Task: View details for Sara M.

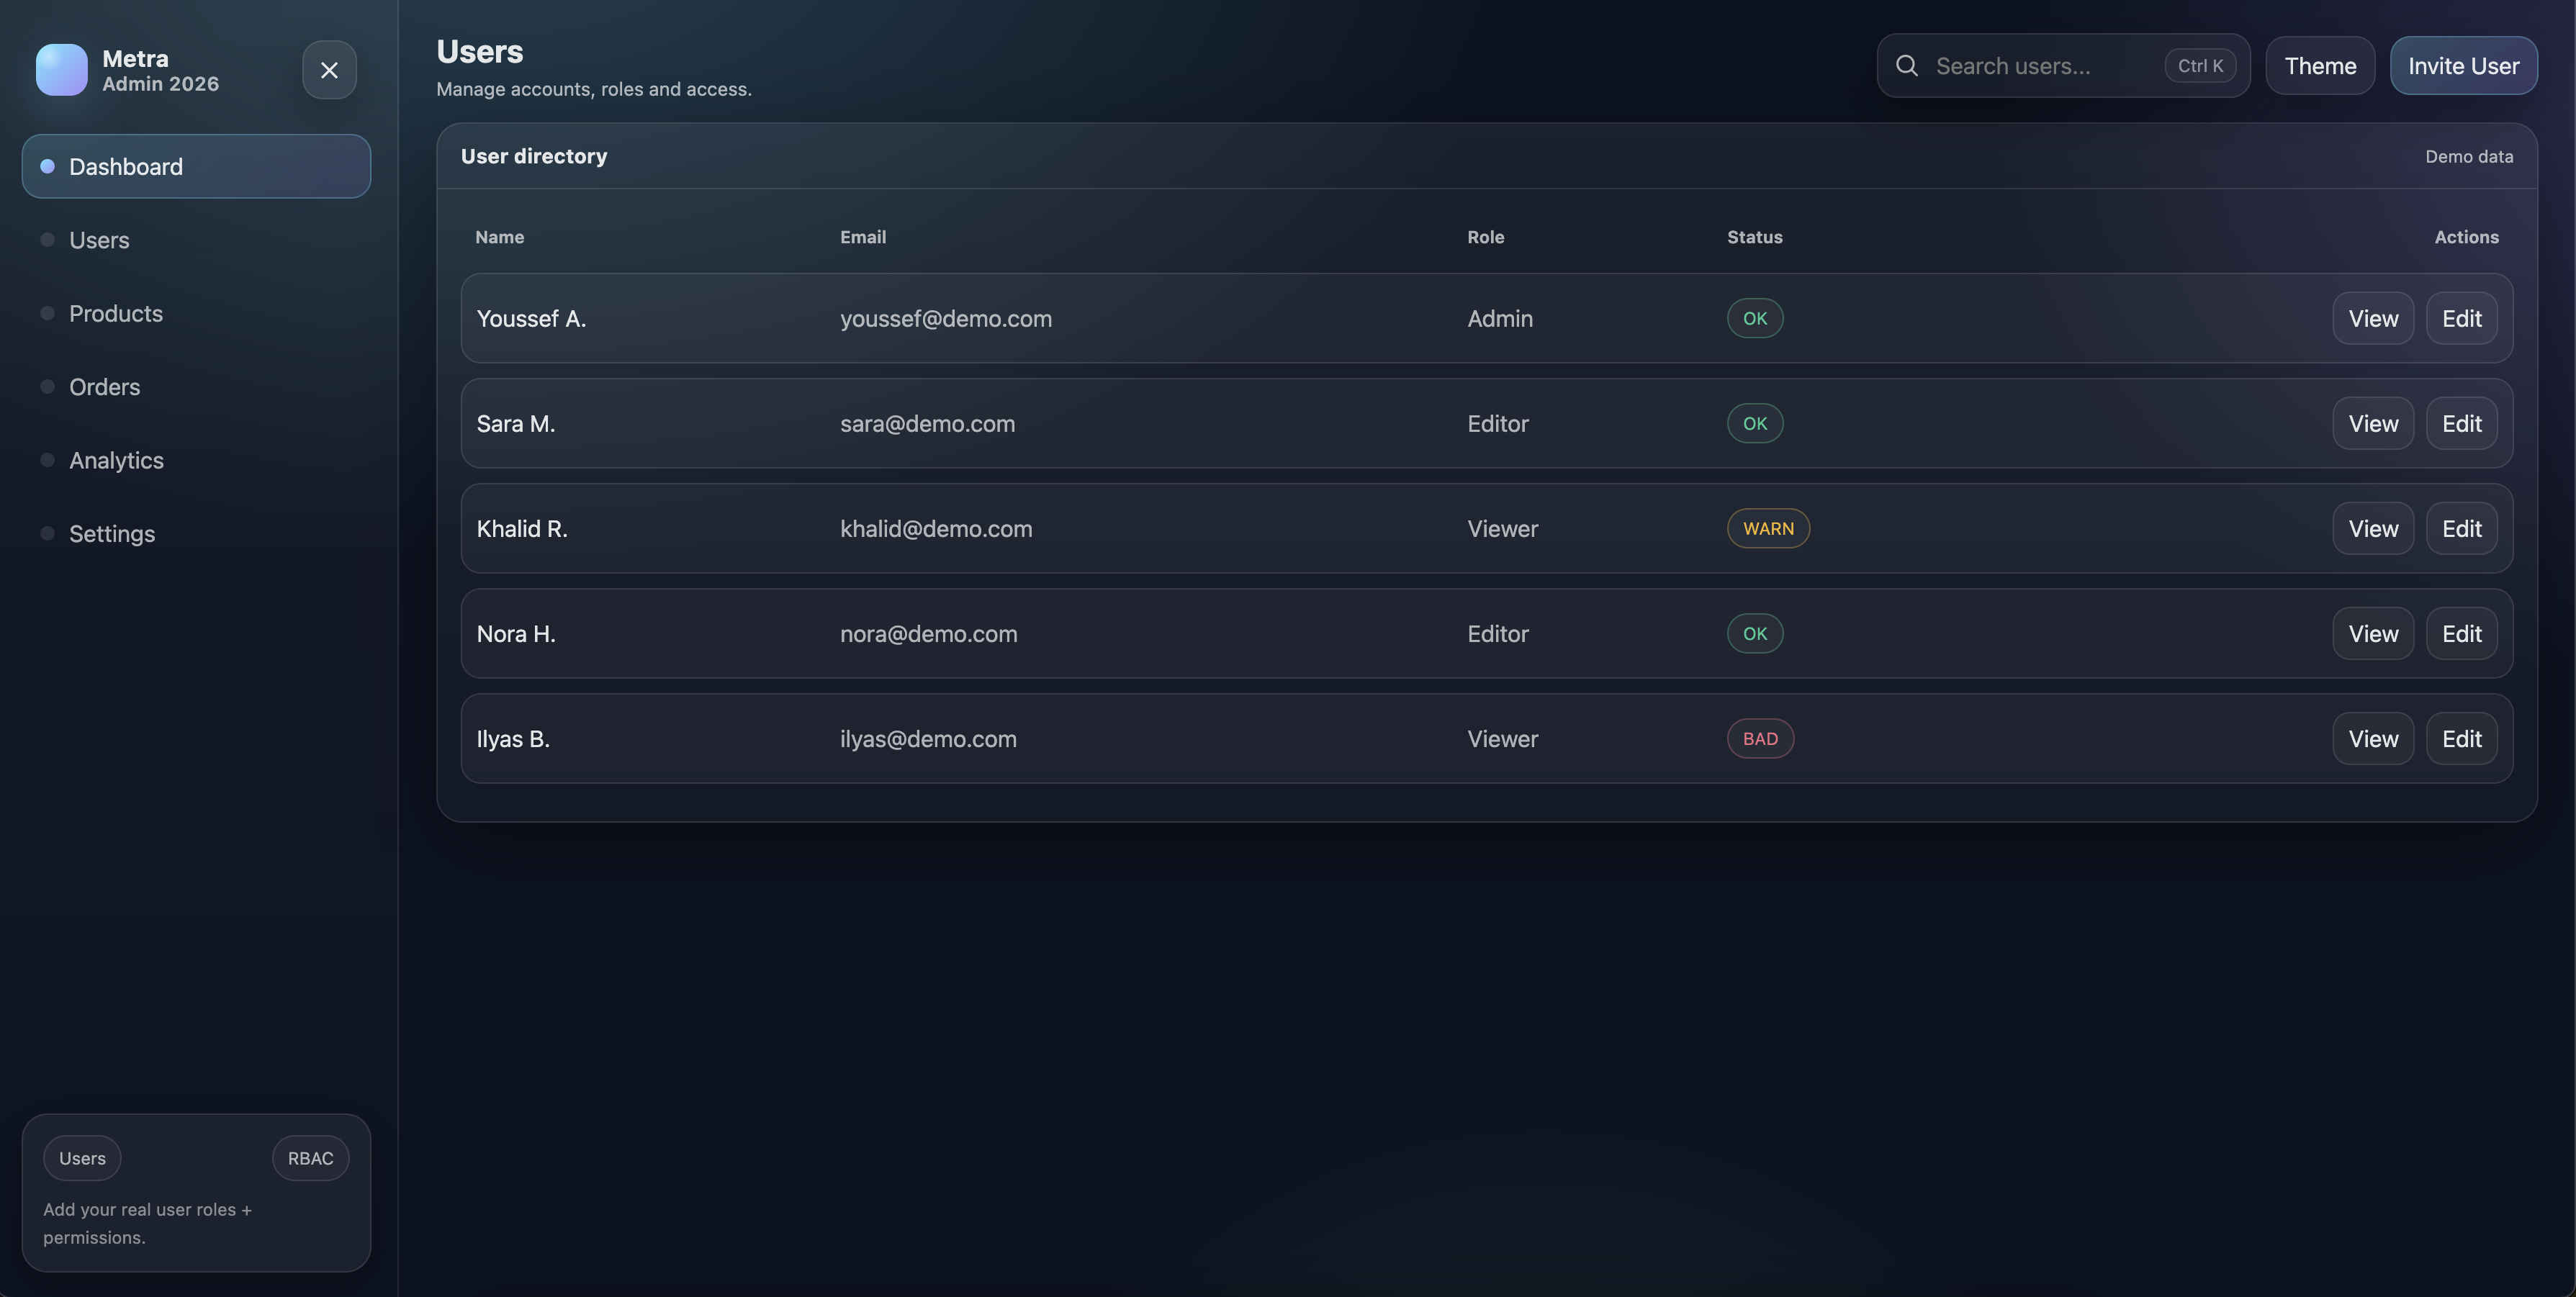Action: click(x=2373, y=423)
